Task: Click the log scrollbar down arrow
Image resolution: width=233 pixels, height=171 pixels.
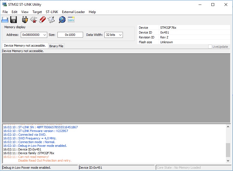Action: [228, 160]
